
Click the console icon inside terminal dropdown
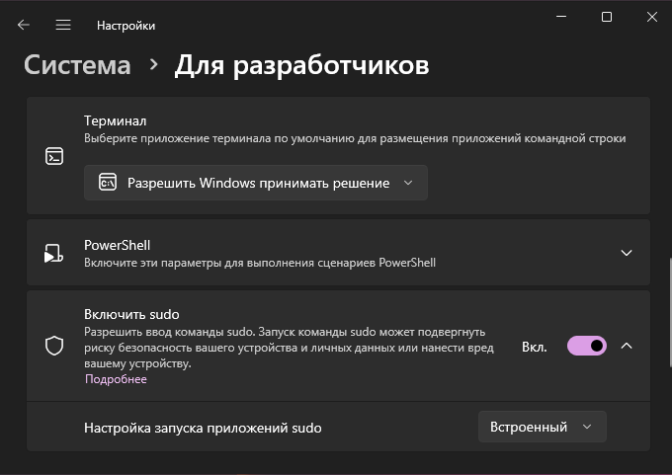(108, 183)
